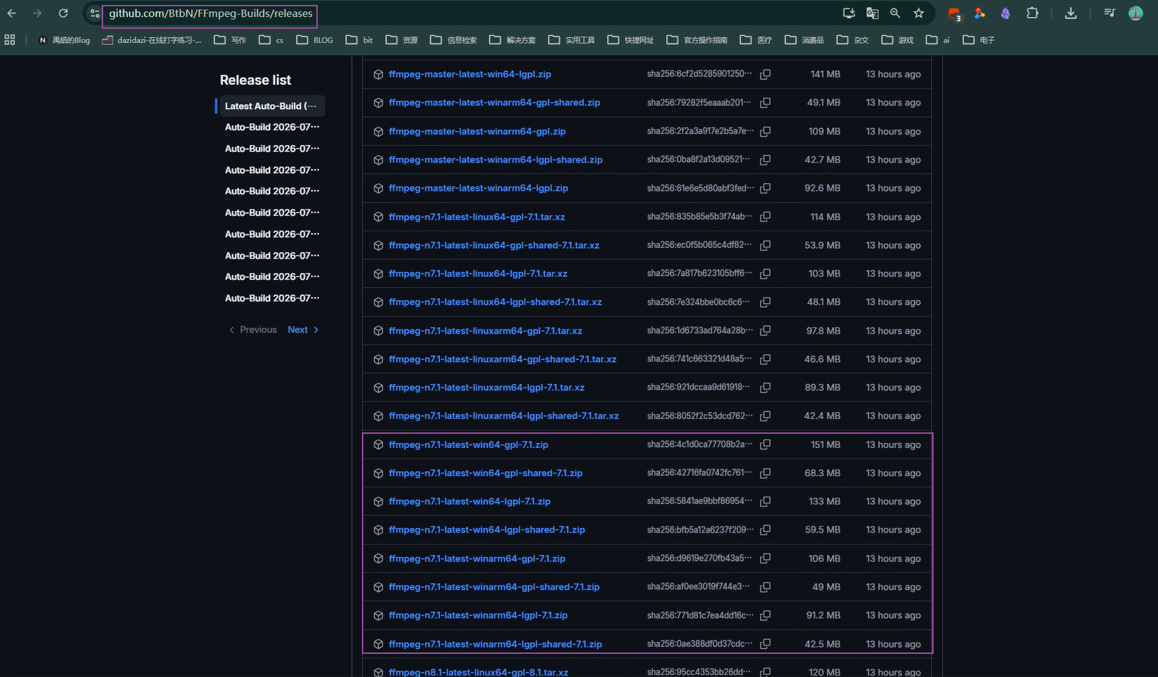The image size is (1158, 677).
Task: Download ffmpeg-master-latest-winarm64-lgpl-shared.zip
Action: pyautogui.click(x=496, y=160)
